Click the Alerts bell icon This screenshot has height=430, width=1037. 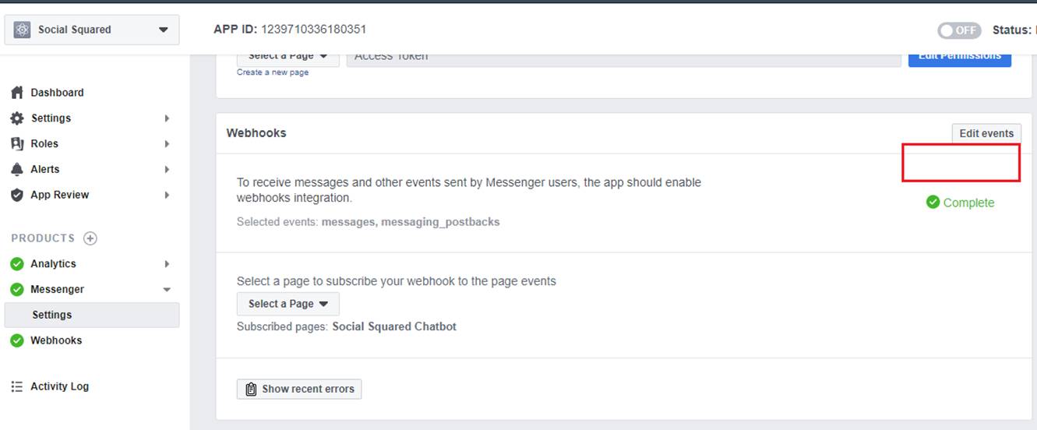[x=17, y=170]
